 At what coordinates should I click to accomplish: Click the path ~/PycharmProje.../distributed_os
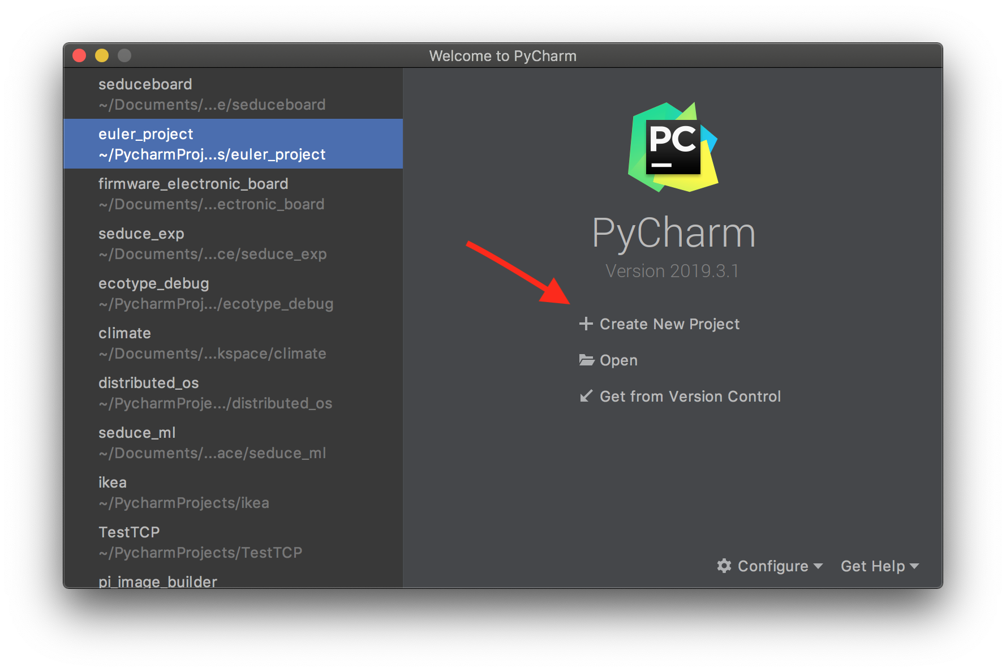216,403
